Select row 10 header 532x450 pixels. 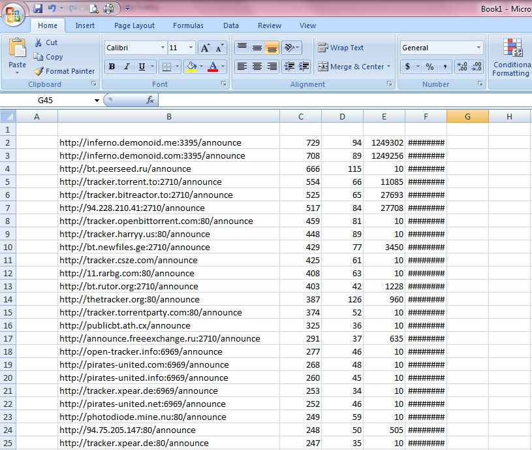tap(8, 247)
